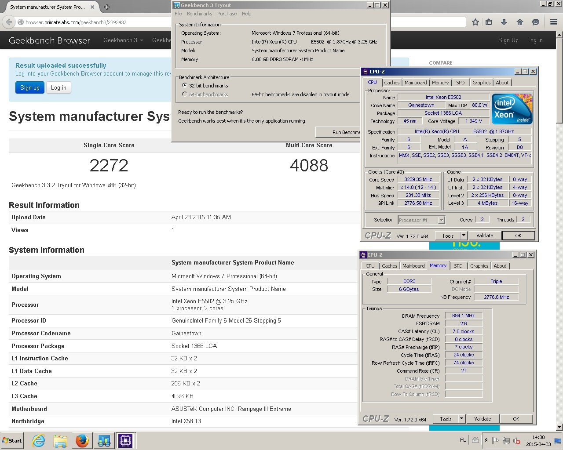This screenshot has width=563, height=450.
Task: Click Validate in lower CPU-Z window
Action: [x=483, y=419]
